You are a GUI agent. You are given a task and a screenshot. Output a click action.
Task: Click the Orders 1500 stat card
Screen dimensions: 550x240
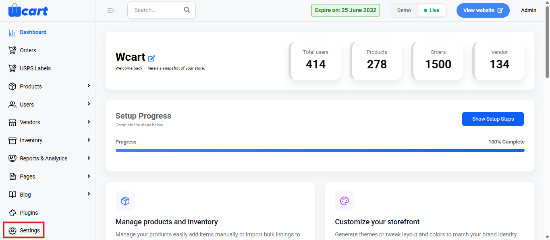pos(438,61)
